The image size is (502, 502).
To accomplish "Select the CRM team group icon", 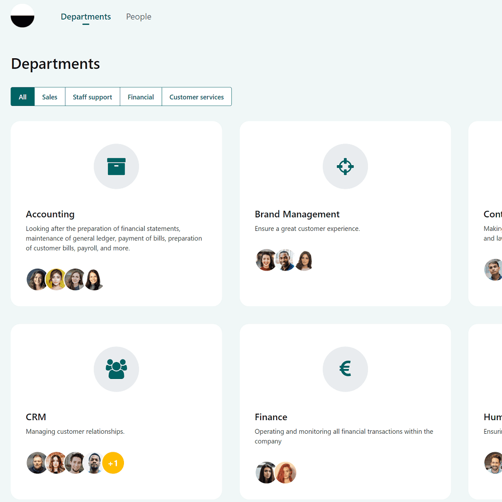I will (x=116, y=369).
